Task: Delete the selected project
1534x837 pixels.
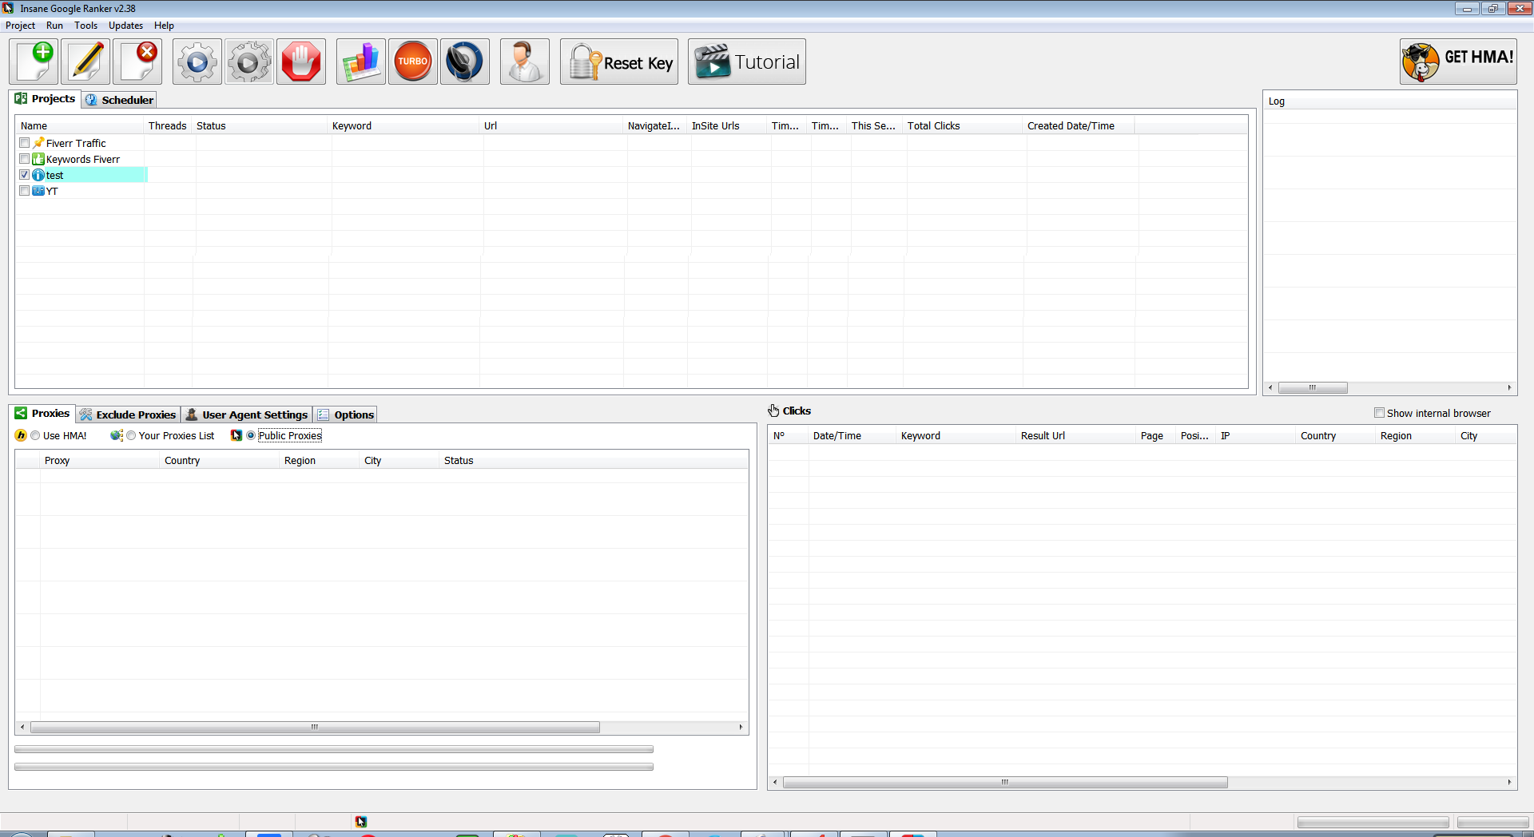Action: pyautogui.click(x=137, y=61)
